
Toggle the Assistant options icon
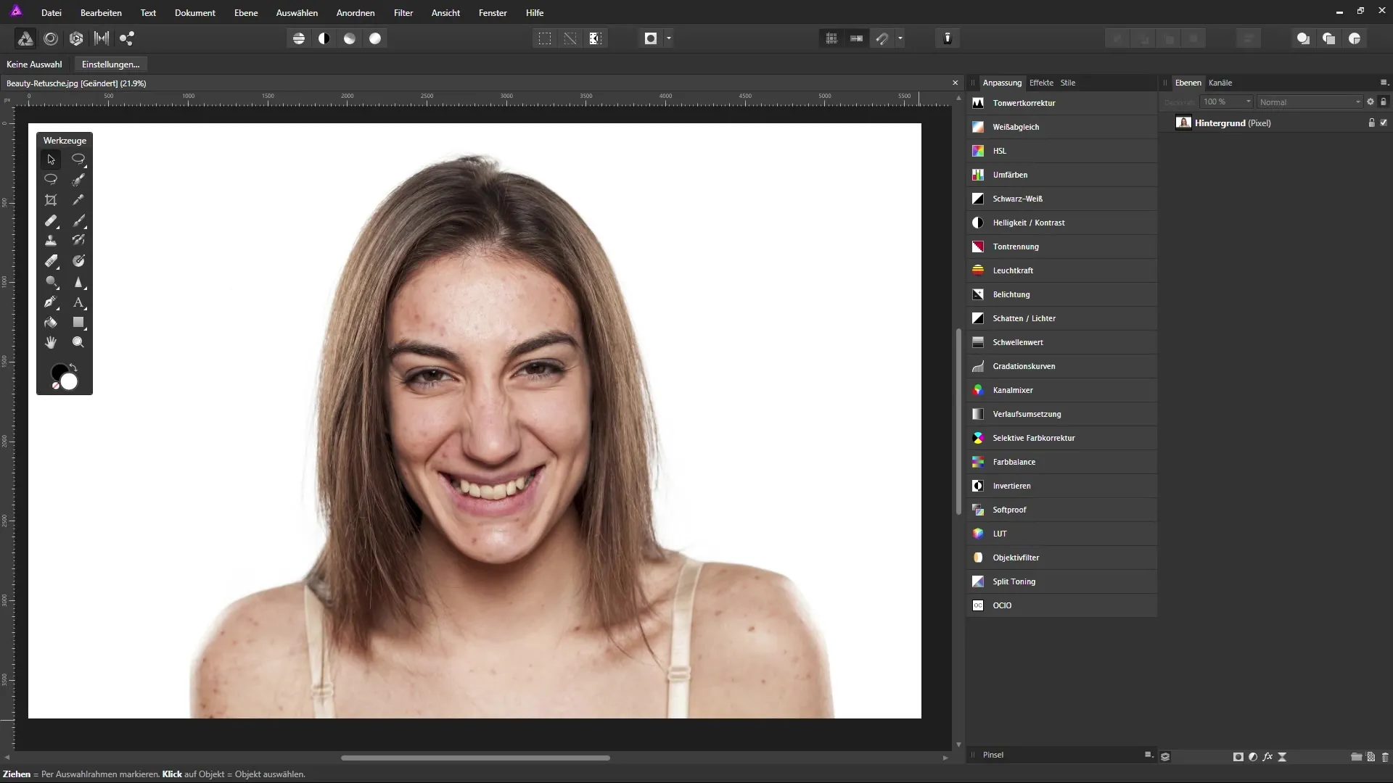point(948,38)
